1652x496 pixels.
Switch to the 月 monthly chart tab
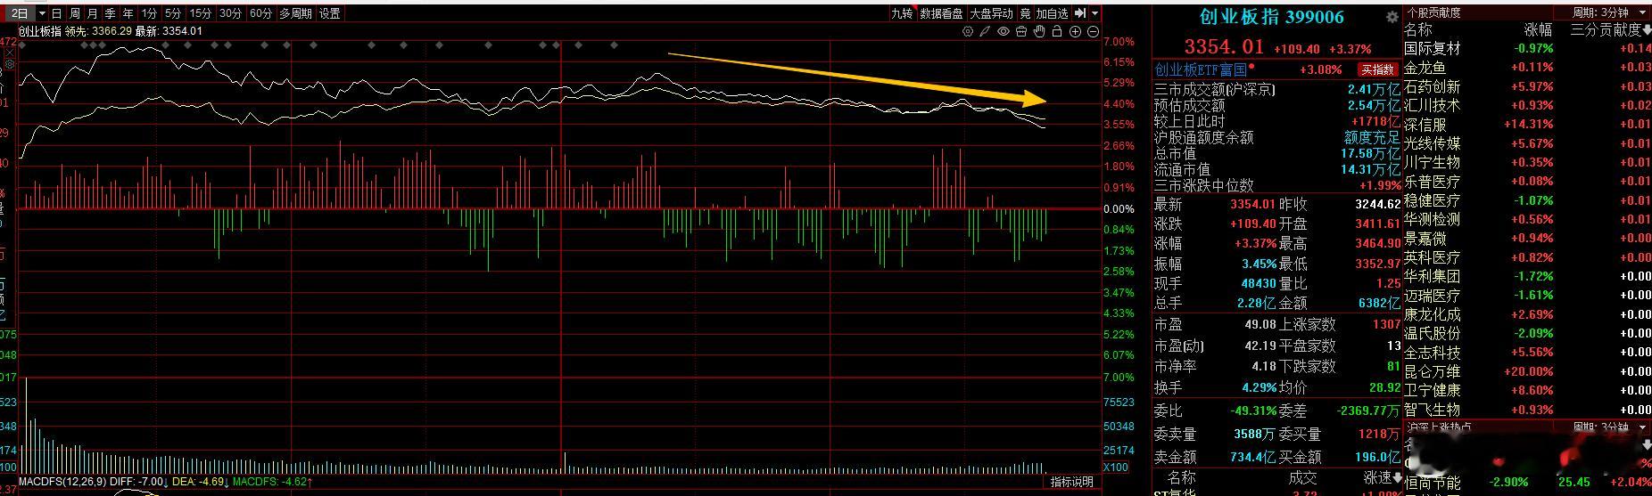[x=93, y=13]
